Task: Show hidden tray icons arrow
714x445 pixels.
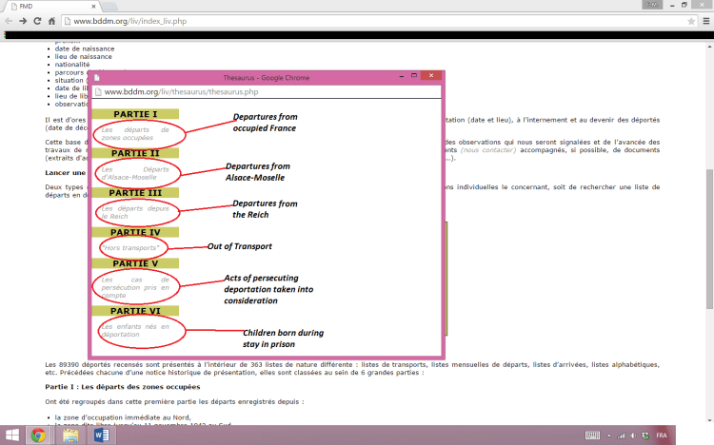Action: pos(609,435)
